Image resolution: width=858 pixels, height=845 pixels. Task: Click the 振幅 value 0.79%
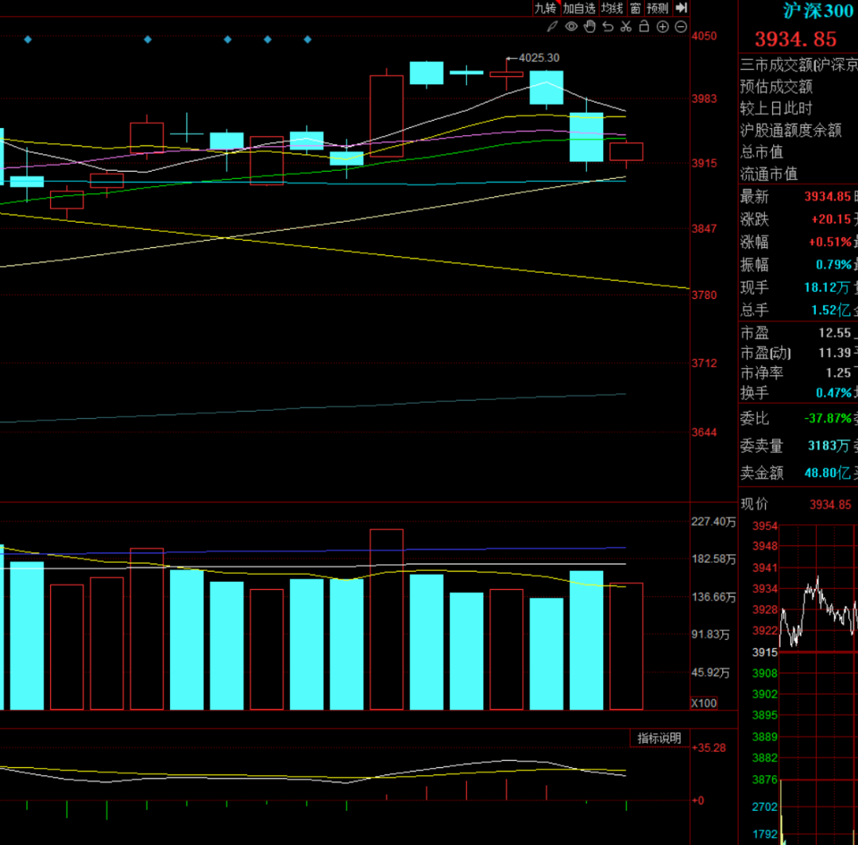(x=833, y=265)
